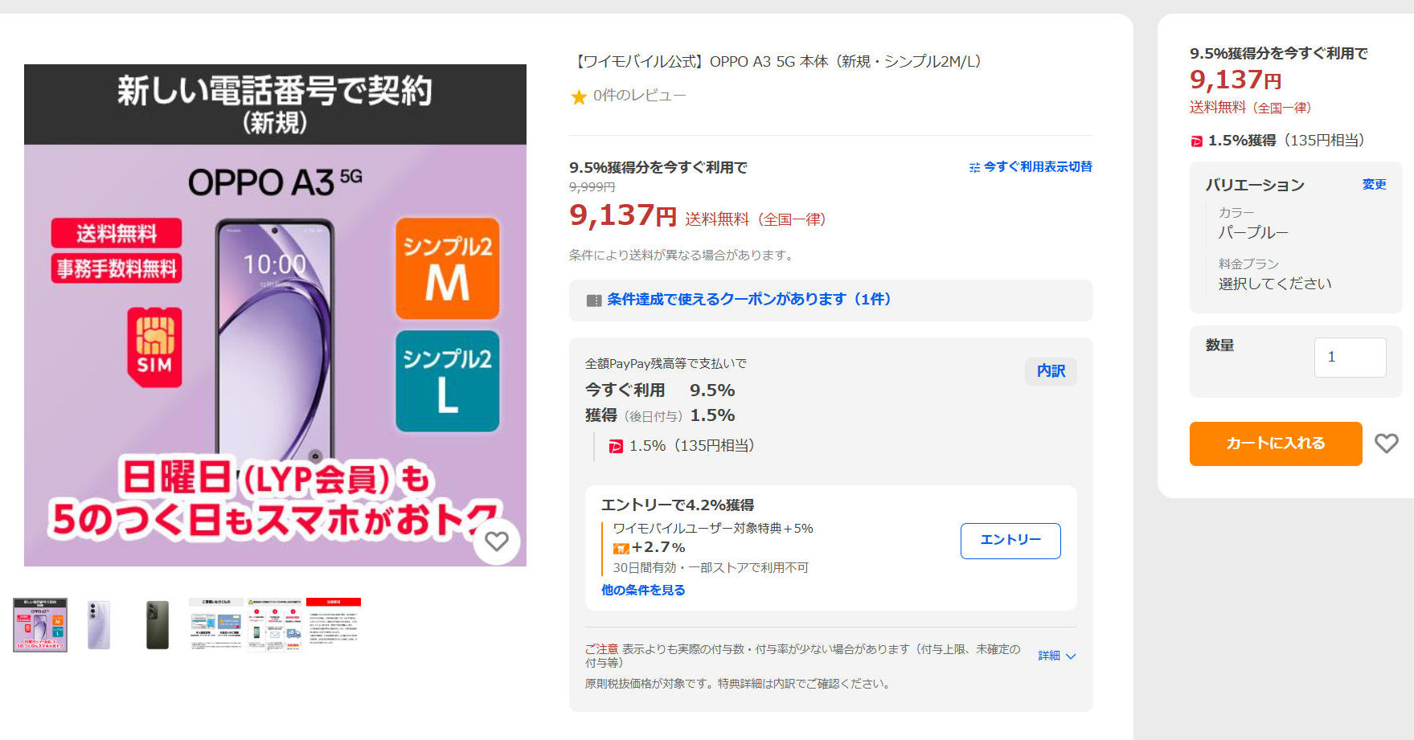Image resolution: width=1414 pixels, height=740 pixels.
Task: Open the 0件のレビュー reviews link
Action: point(639,96)
